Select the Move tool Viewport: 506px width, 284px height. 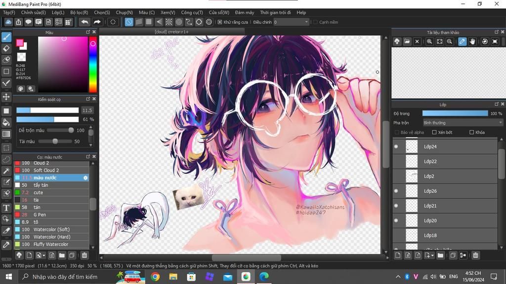click(x=6, y=97)
